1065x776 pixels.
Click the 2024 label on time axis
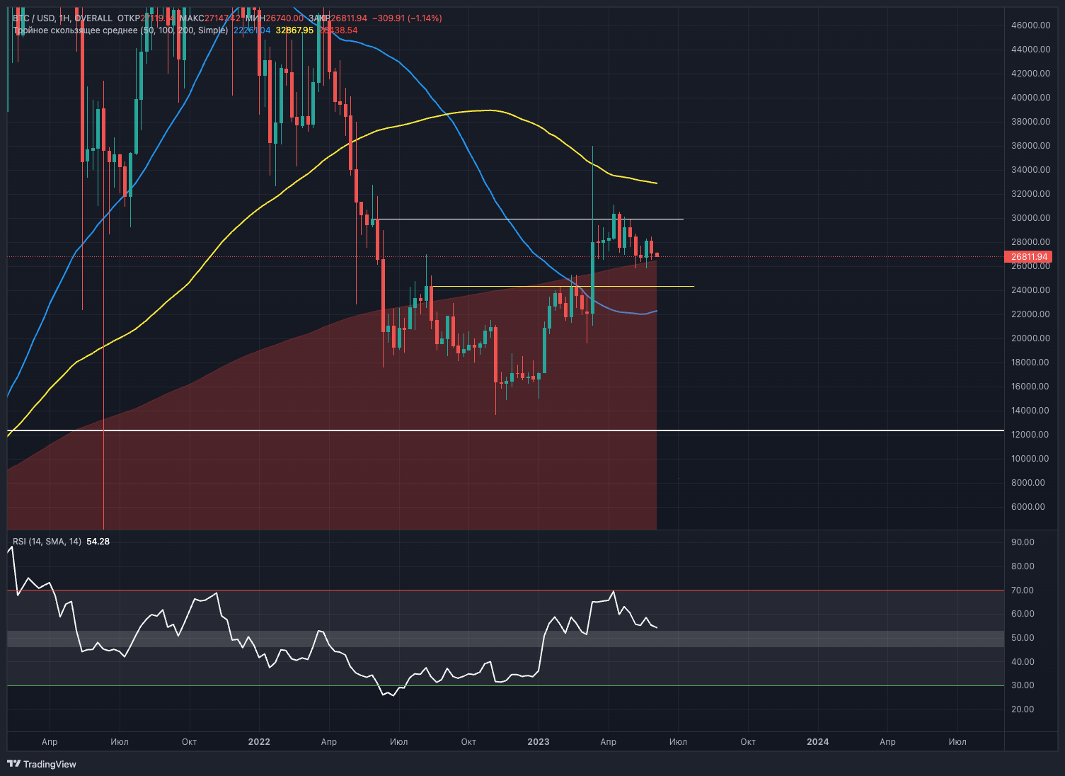(817, 742)
